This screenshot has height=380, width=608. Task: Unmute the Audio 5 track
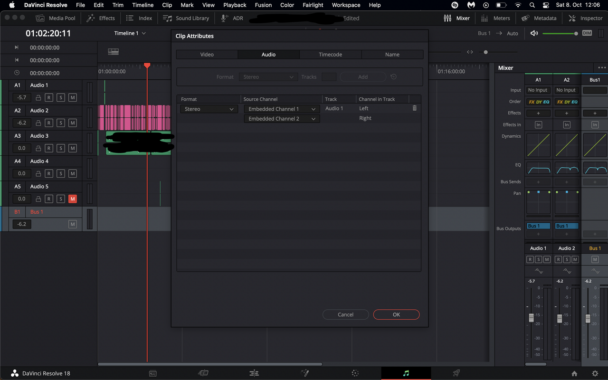(x=73, y=199)
